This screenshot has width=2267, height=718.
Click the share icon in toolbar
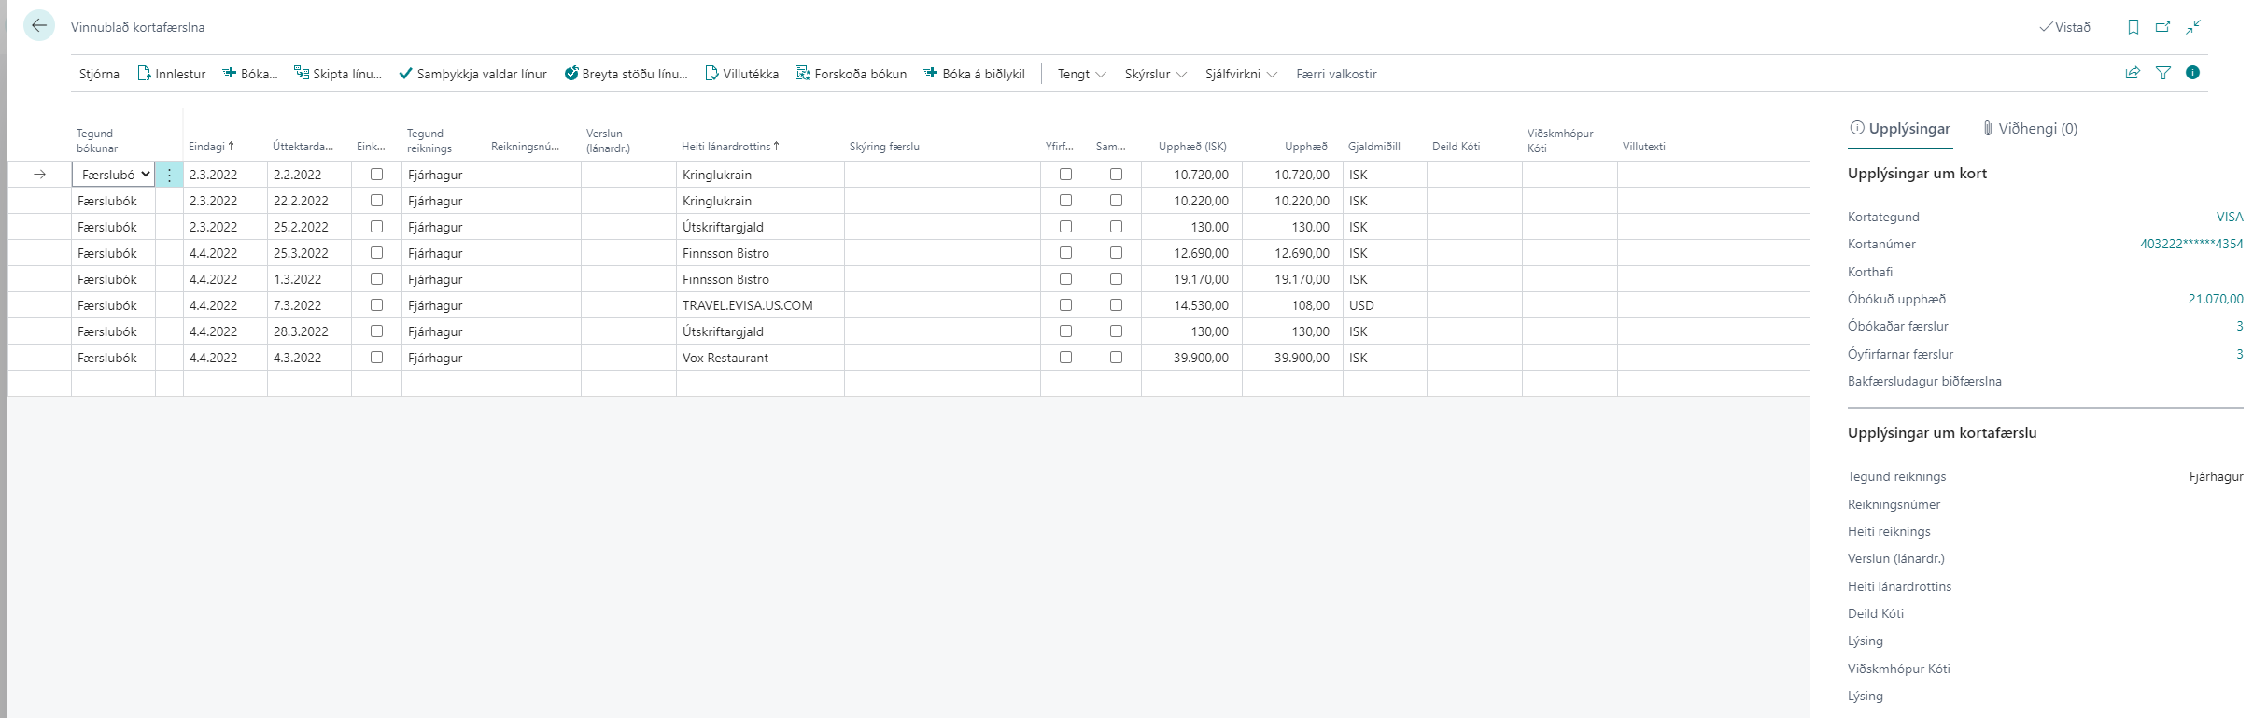click(2133, 73)
